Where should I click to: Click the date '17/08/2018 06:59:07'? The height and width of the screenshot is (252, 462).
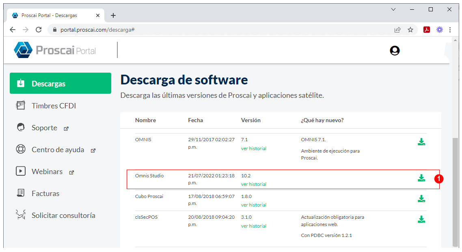point(211,196)
